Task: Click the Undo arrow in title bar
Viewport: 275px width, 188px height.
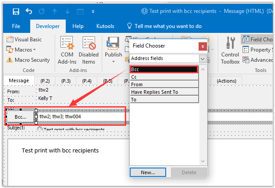Action: click(x=29, y=12)
